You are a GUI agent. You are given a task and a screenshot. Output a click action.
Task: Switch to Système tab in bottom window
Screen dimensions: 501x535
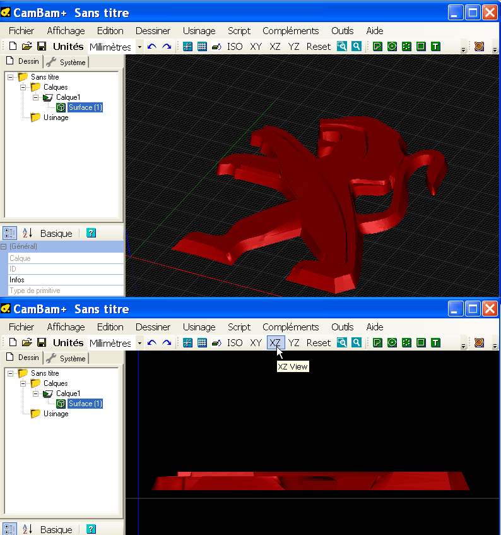66,358
